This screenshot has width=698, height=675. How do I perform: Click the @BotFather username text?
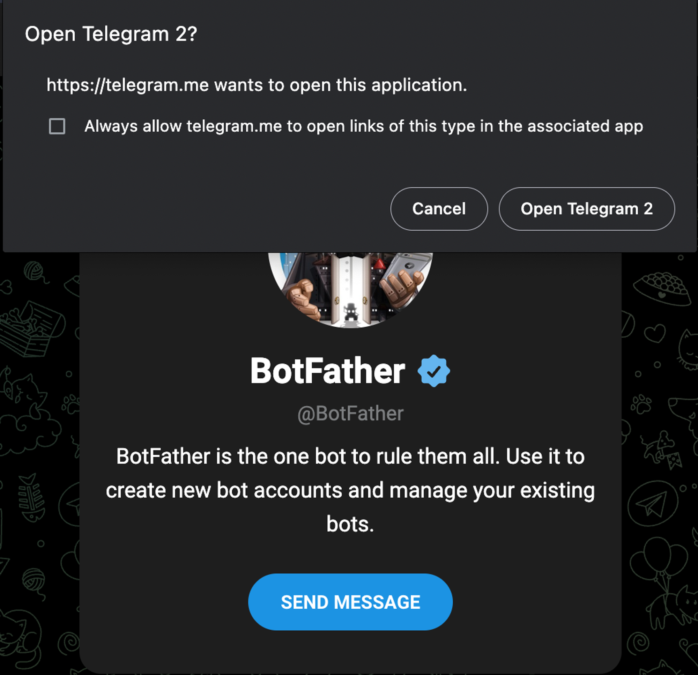[x=350, y=414]
